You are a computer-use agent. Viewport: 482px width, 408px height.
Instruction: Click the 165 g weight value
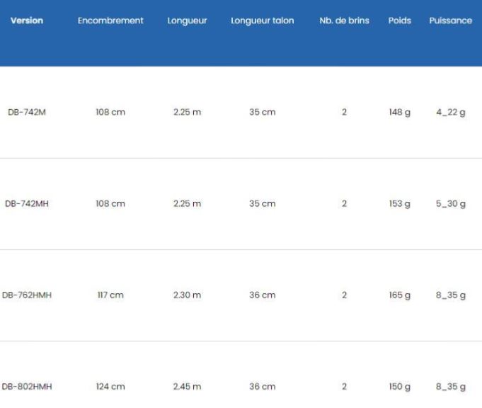(x=400, y=295)
